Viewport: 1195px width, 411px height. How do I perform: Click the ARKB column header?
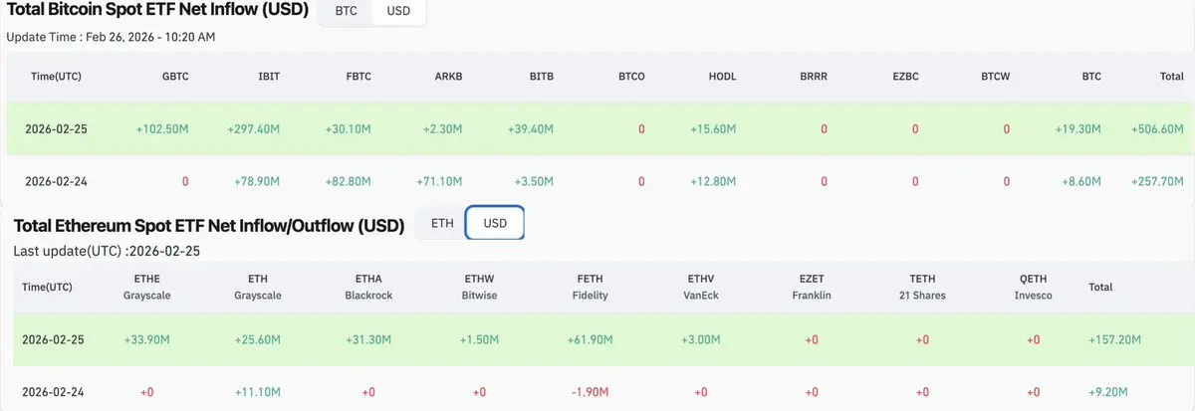point(449,77)
